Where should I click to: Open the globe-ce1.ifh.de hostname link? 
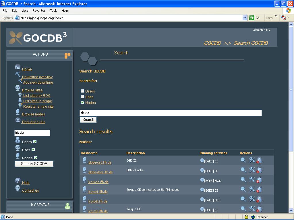coord(100,162)
